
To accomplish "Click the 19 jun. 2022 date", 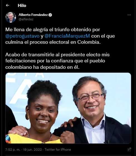I will coord(33,150).
